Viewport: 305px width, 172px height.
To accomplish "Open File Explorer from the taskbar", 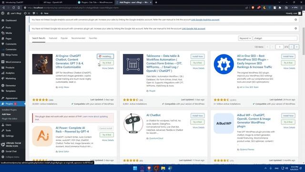I will pos(163,168).
